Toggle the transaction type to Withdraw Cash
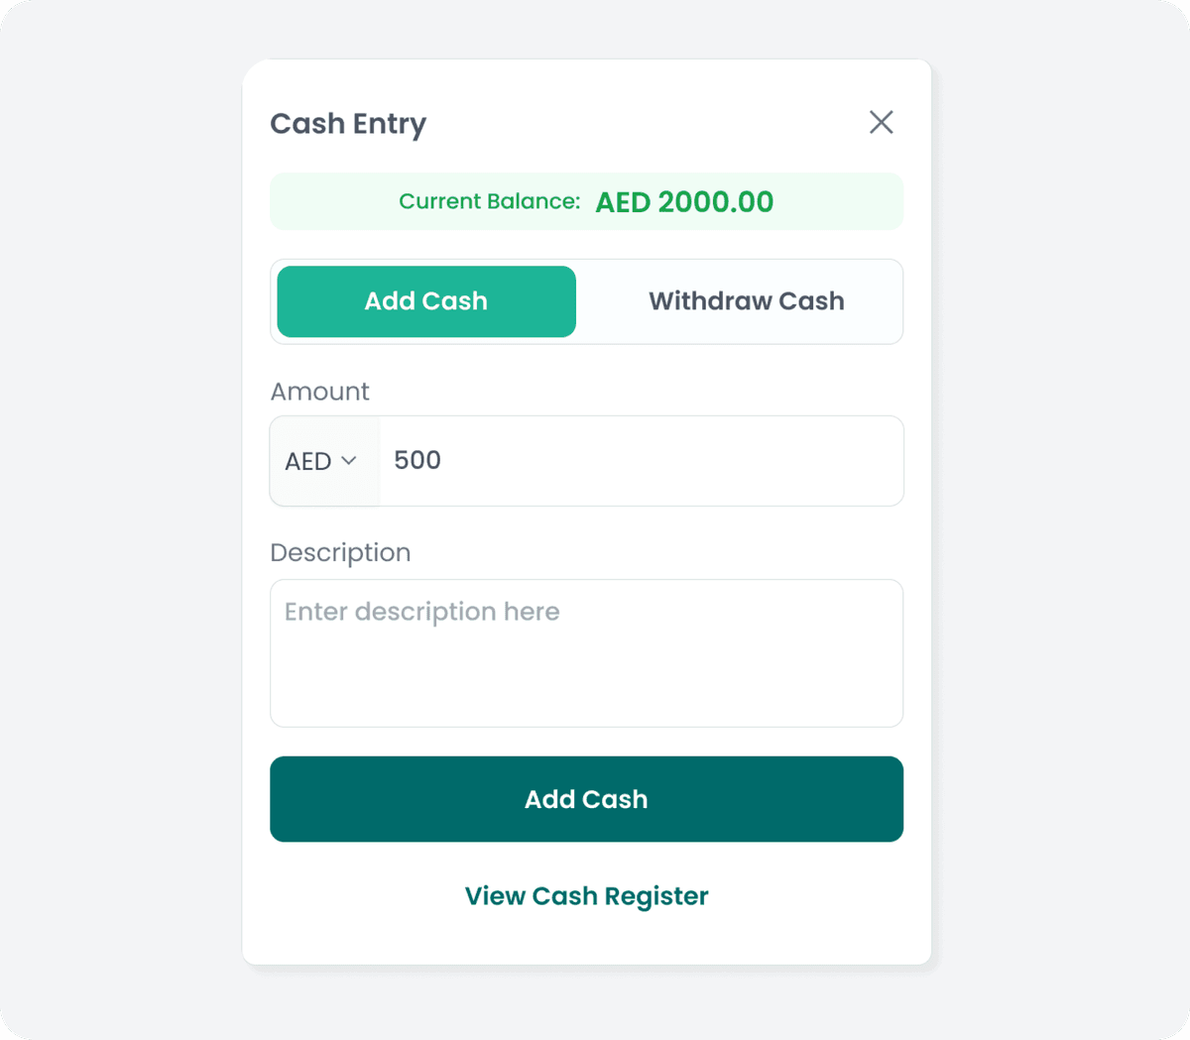 click(746, 300)
